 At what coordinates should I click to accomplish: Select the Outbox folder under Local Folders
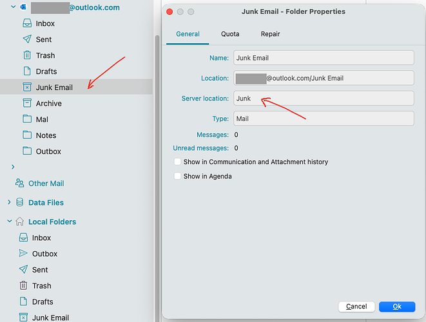pos(44,254)
